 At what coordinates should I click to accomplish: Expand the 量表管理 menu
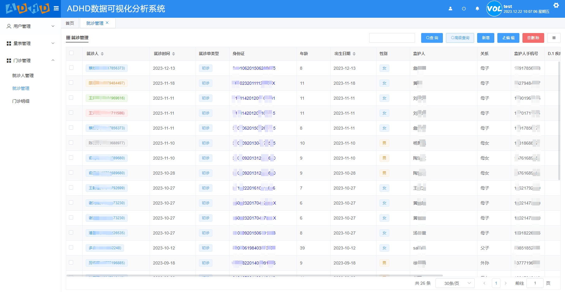31,43
